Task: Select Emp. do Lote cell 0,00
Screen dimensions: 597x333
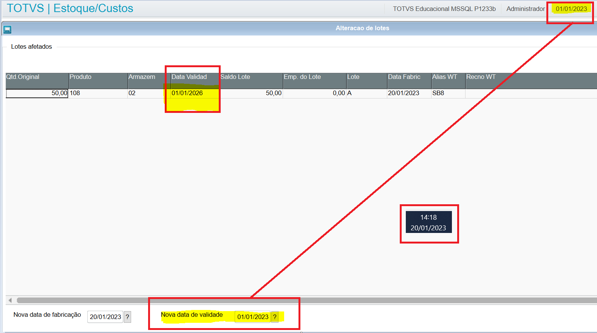Action: 315,93
